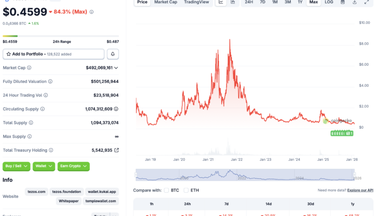Switch to the candlestick chart icon
The image size is (376, 216).
(x=233, y=3)
